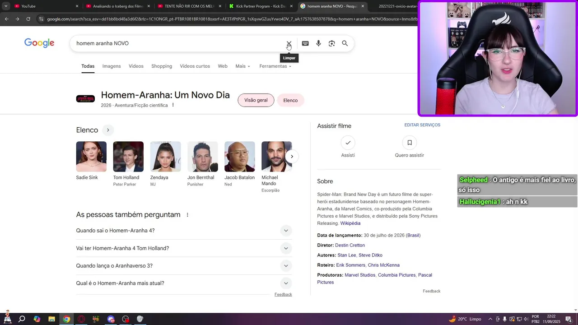Click EDITAR SERVIÇOS link
Image resolution: width=578 pixels, height=325 pixels.
[422, 125]
